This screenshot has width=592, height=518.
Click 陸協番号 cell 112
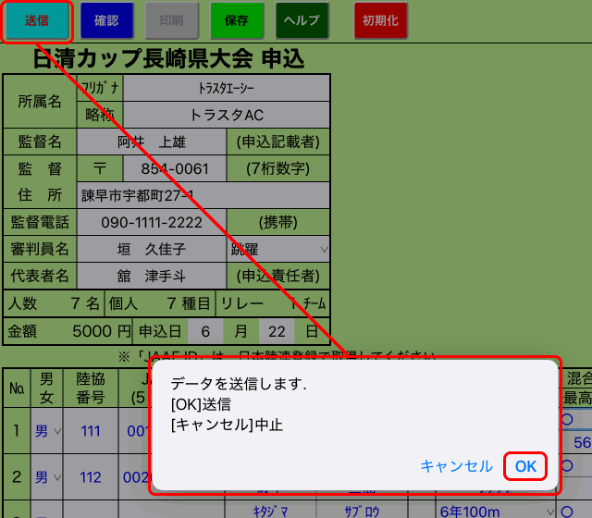click(x=91, y=477)
